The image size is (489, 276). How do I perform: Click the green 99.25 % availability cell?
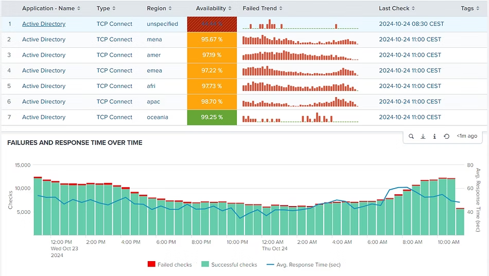point(212,117)
